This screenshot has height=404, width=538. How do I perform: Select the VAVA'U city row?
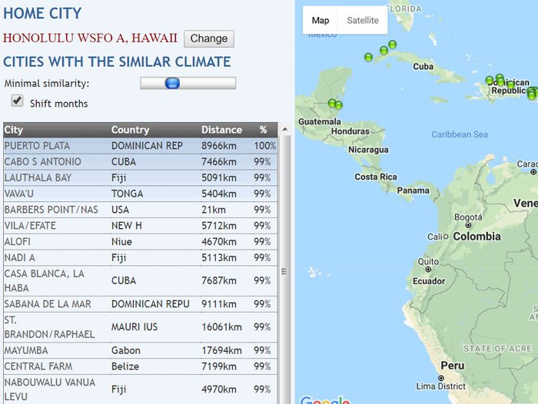[141, 194]
